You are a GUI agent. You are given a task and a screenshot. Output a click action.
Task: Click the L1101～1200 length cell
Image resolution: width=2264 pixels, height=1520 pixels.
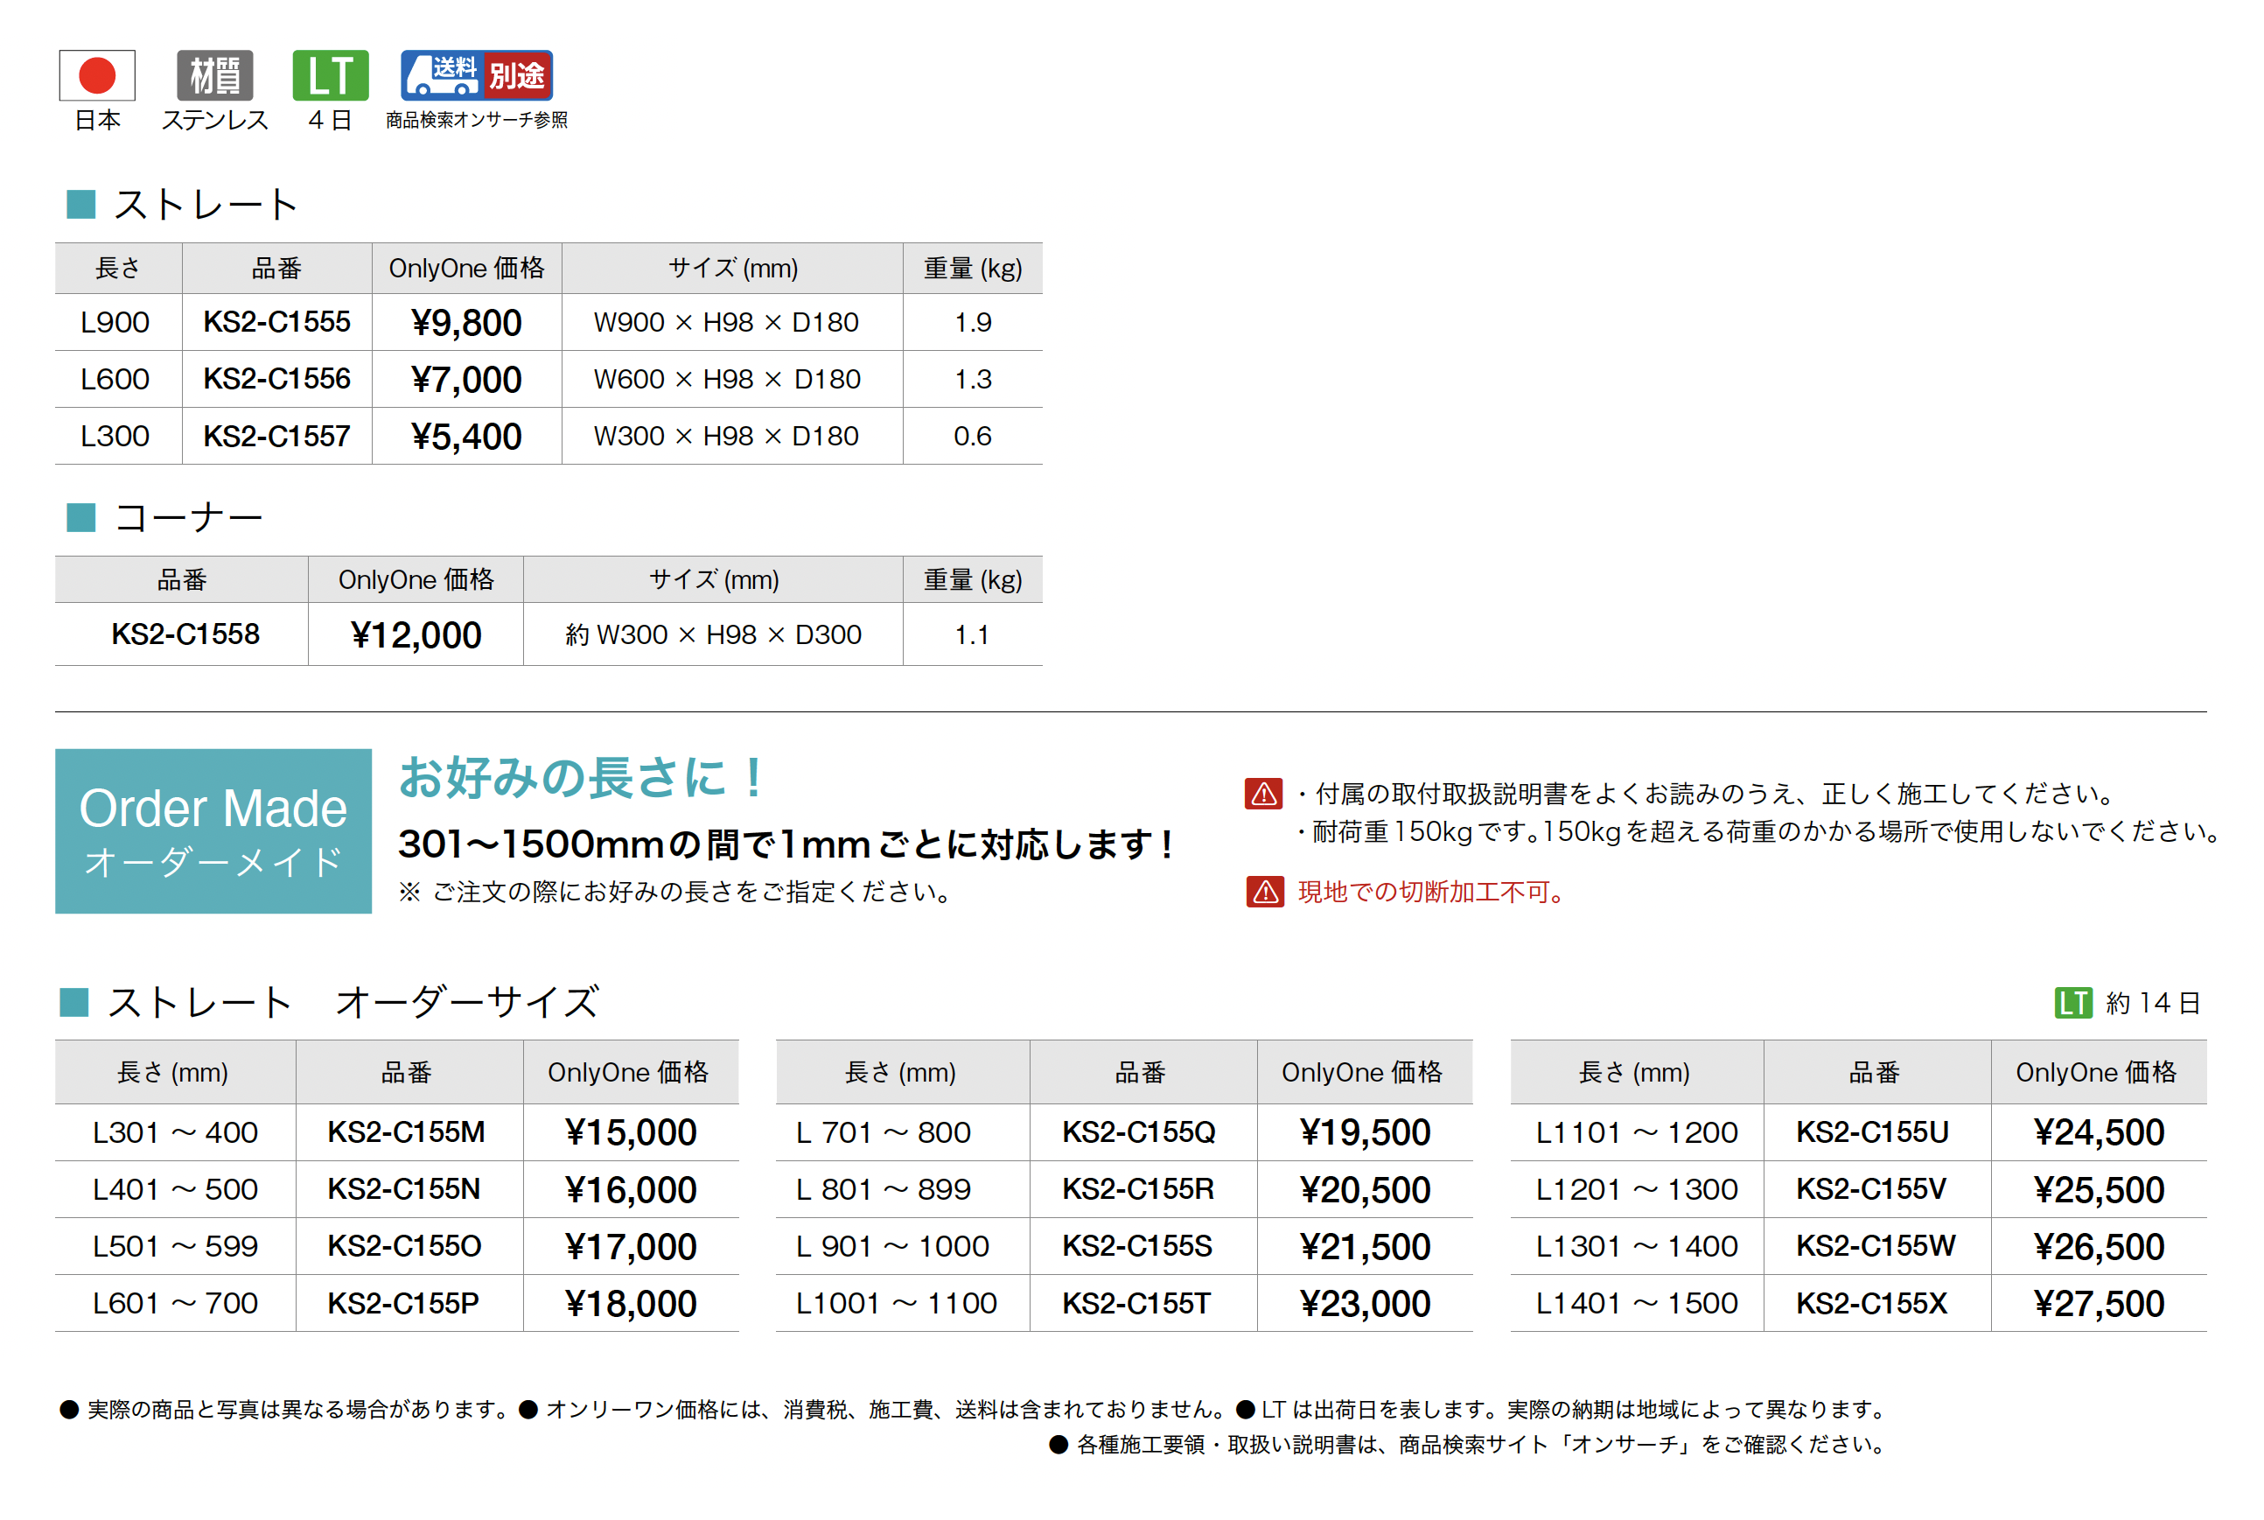pyautogui.click(x=1636, y=1132)
